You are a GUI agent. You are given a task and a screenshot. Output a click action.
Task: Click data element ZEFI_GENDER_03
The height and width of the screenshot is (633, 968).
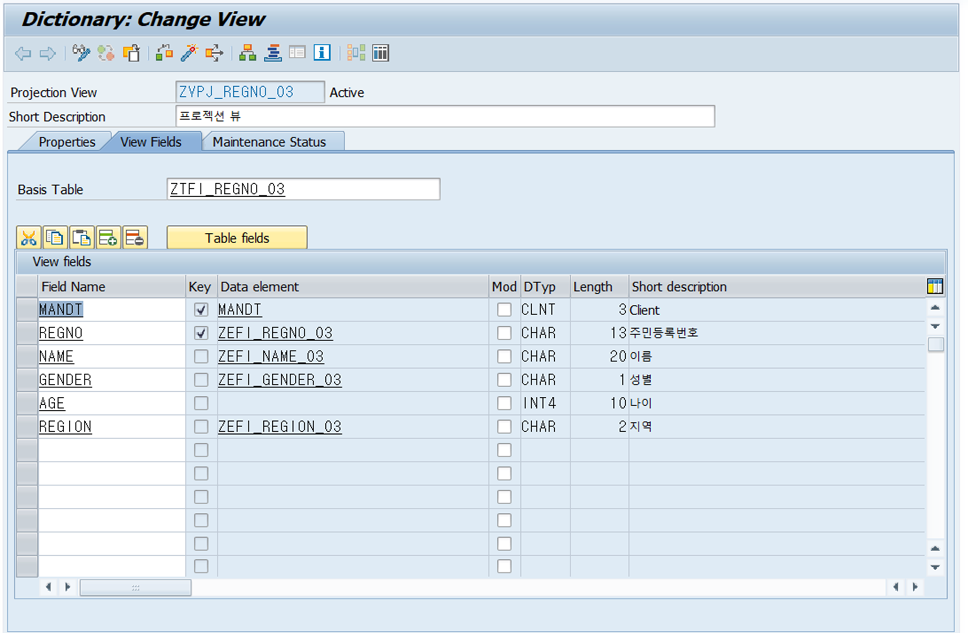coord(280,380)
